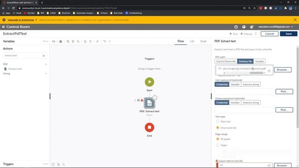Click the delete trash toolbar icon
This screenshot has height=168, width=299.
(x=90, y=42)
